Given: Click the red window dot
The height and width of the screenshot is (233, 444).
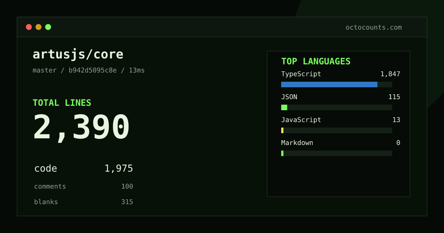Looking at the screenshot, I should pyautogui.click(x=29, y=27).
